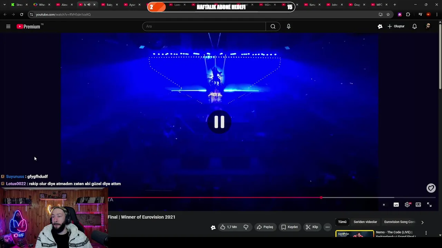
Task: Open more actions three-dot menu
Action: click(x=327, y=227)
